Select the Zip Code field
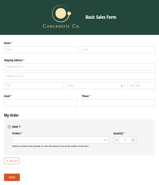 [141, 85]
